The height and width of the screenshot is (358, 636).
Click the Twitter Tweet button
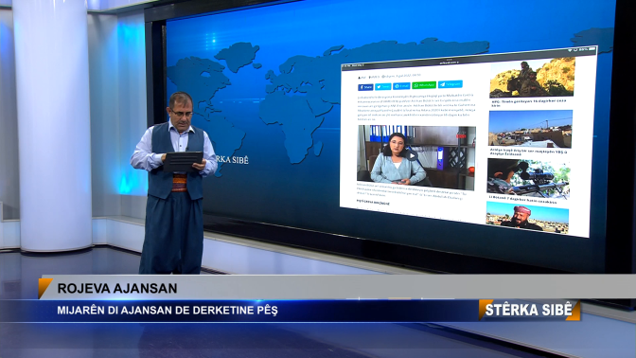tap(382, 86)
